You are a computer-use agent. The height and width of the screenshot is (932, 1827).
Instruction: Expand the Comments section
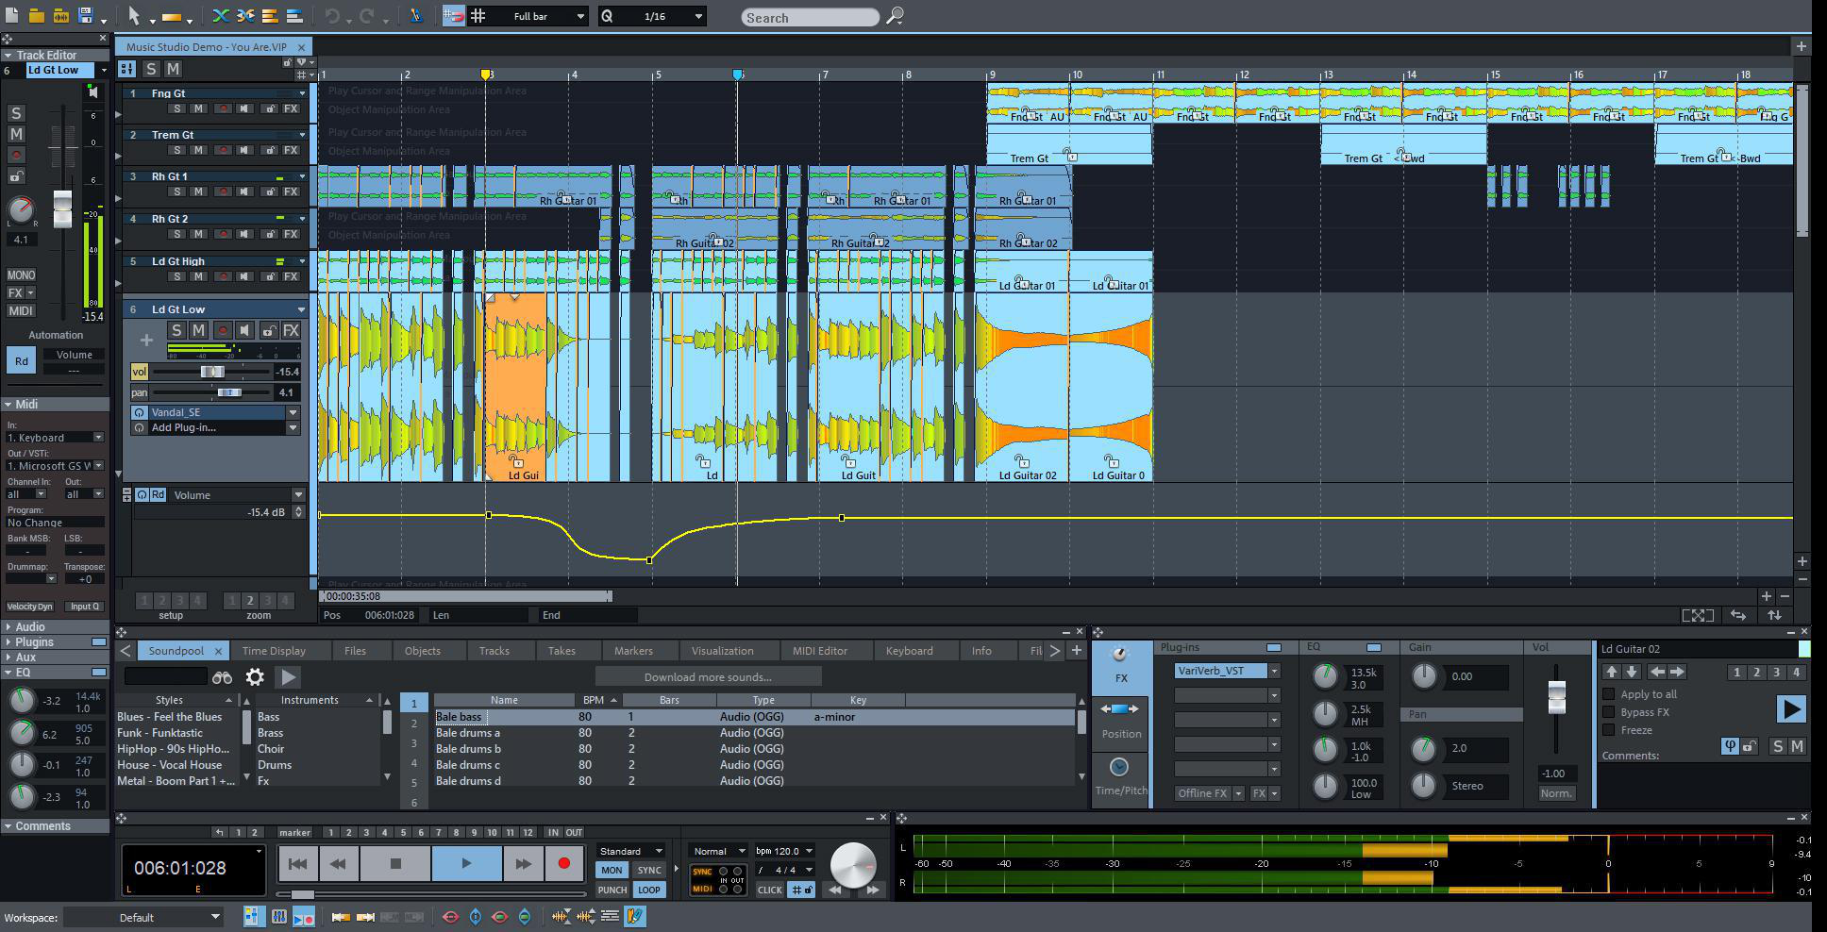click(8, 825)
